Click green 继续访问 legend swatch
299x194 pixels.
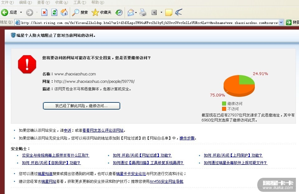click(224, 103)
